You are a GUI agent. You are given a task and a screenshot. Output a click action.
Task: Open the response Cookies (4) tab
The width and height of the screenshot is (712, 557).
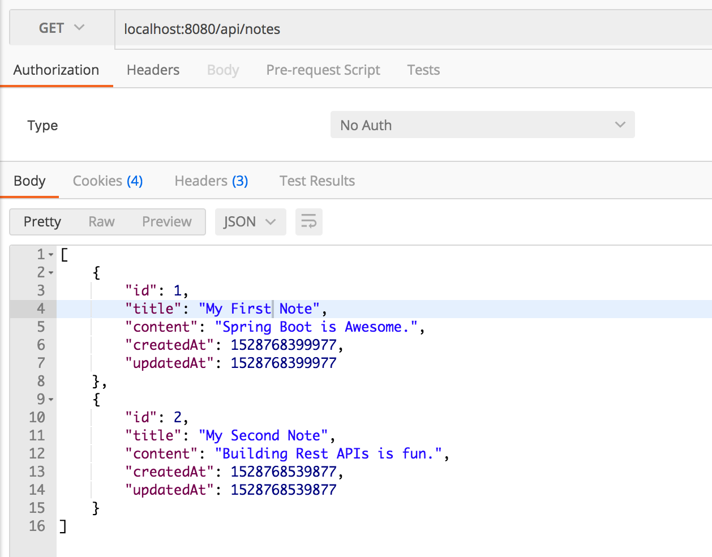coord(108,181)
